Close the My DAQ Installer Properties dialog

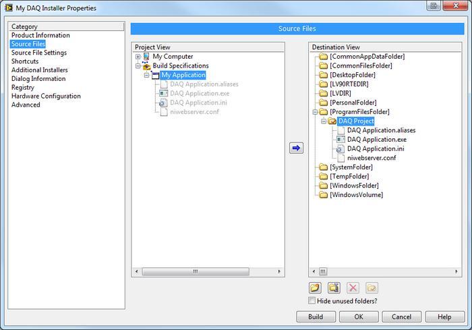coord(455,5)
